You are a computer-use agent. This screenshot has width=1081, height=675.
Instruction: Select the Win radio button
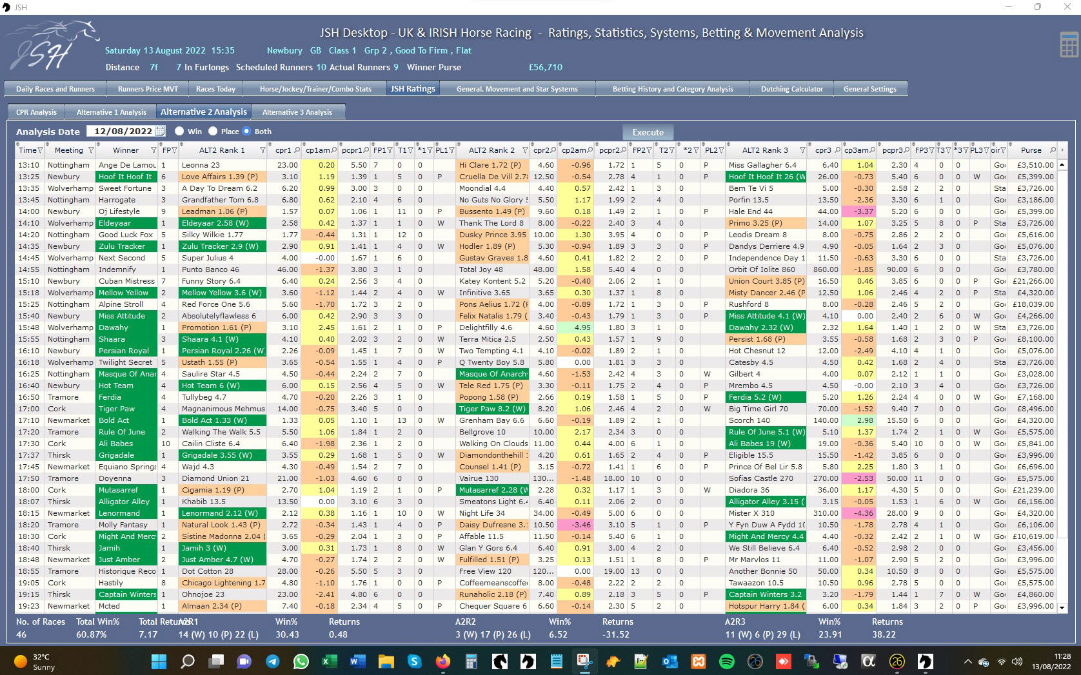click(179, 131)
